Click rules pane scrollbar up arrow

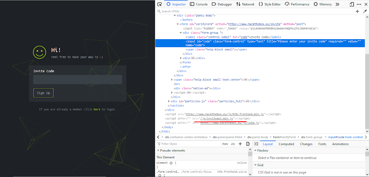point(250,150)
